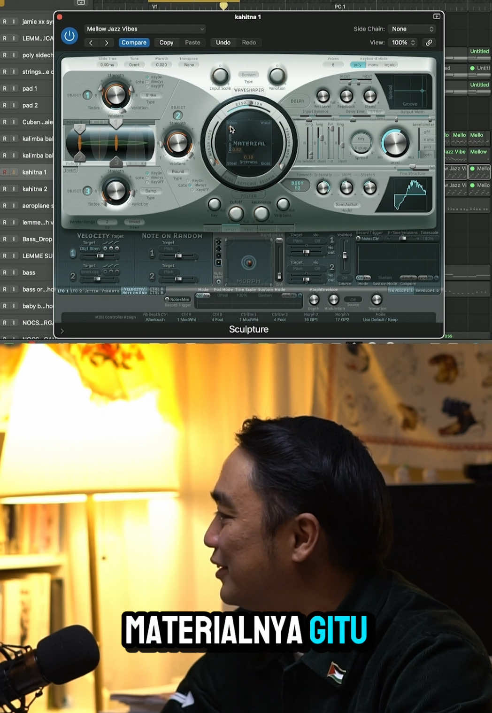Viewport: 492px width, 713px height.
Task: Click the Delay Xfeed knob
Action: tap(370, 96)
